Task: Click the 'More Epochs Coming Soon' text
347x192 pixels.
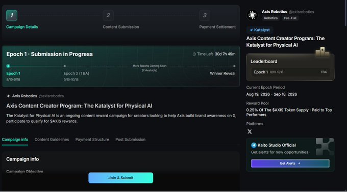Action: click(x=150, y=66)
